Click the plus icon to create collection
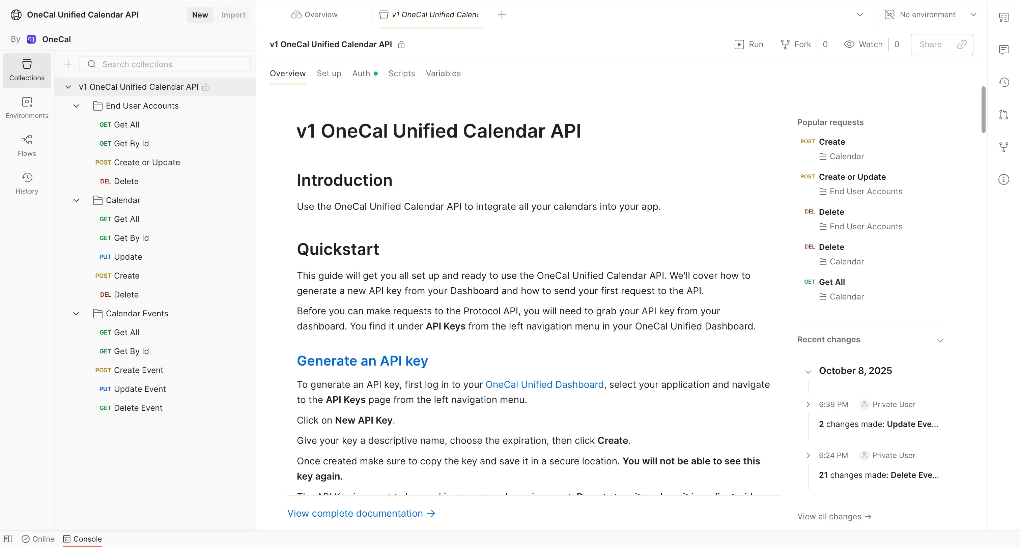Screen dimensions: 1020x547 [68, 64]
